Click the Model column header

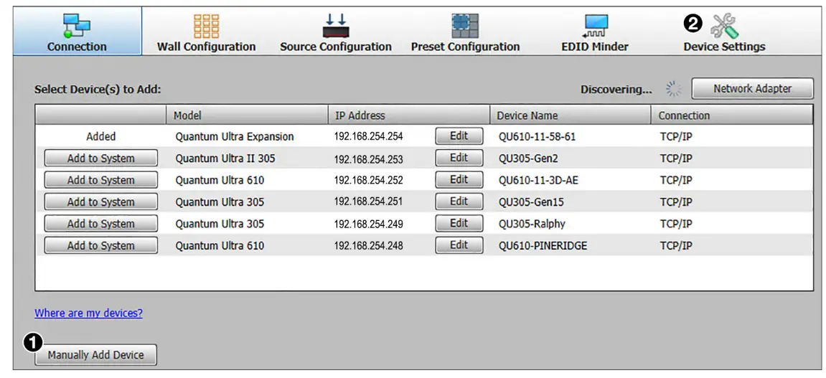pos(247,115)
